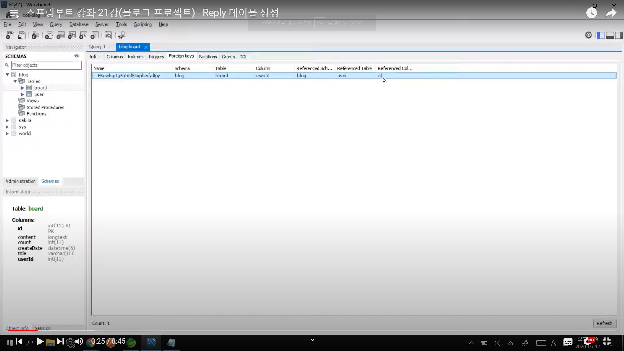Viewport: 624px width, 351px height.
Task: Open the Grants tab
Action: [x=228, y=57]
